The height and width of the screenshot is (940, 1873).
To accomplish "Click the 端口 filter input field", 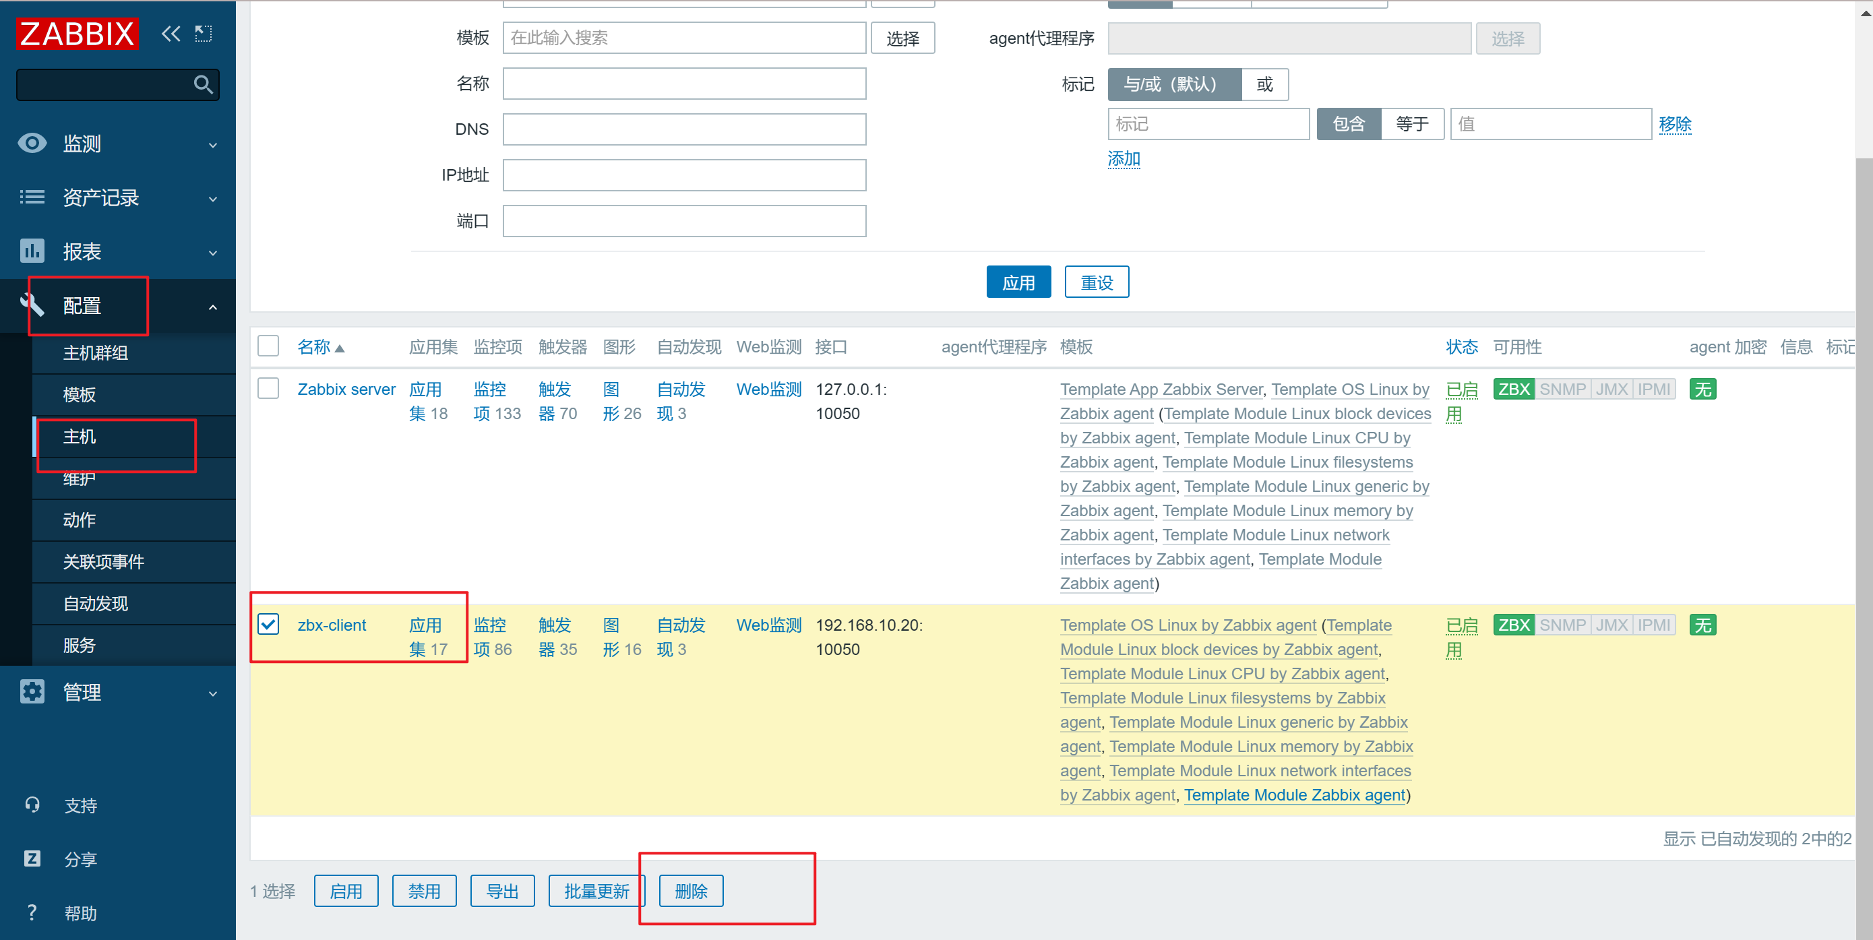I will click(683, 220).
